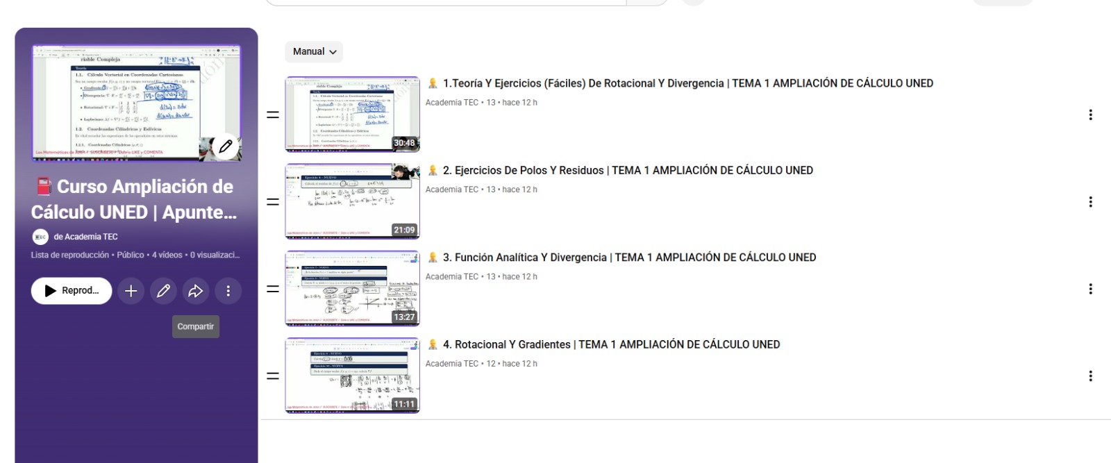1111x463 pixels.
Task: Click the edit pencil on playlist cover thumbnail
Action: click(x=226, y=146)
